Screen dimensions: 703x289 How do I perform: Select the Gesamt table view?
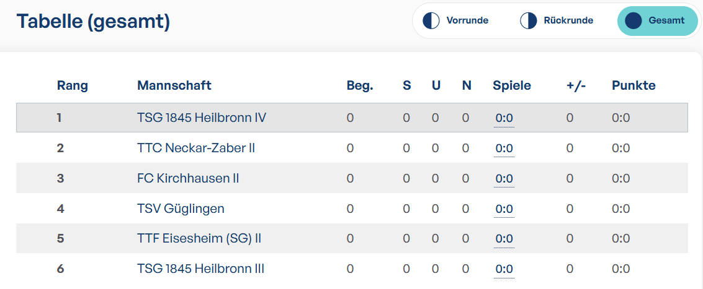click(657, 20)
